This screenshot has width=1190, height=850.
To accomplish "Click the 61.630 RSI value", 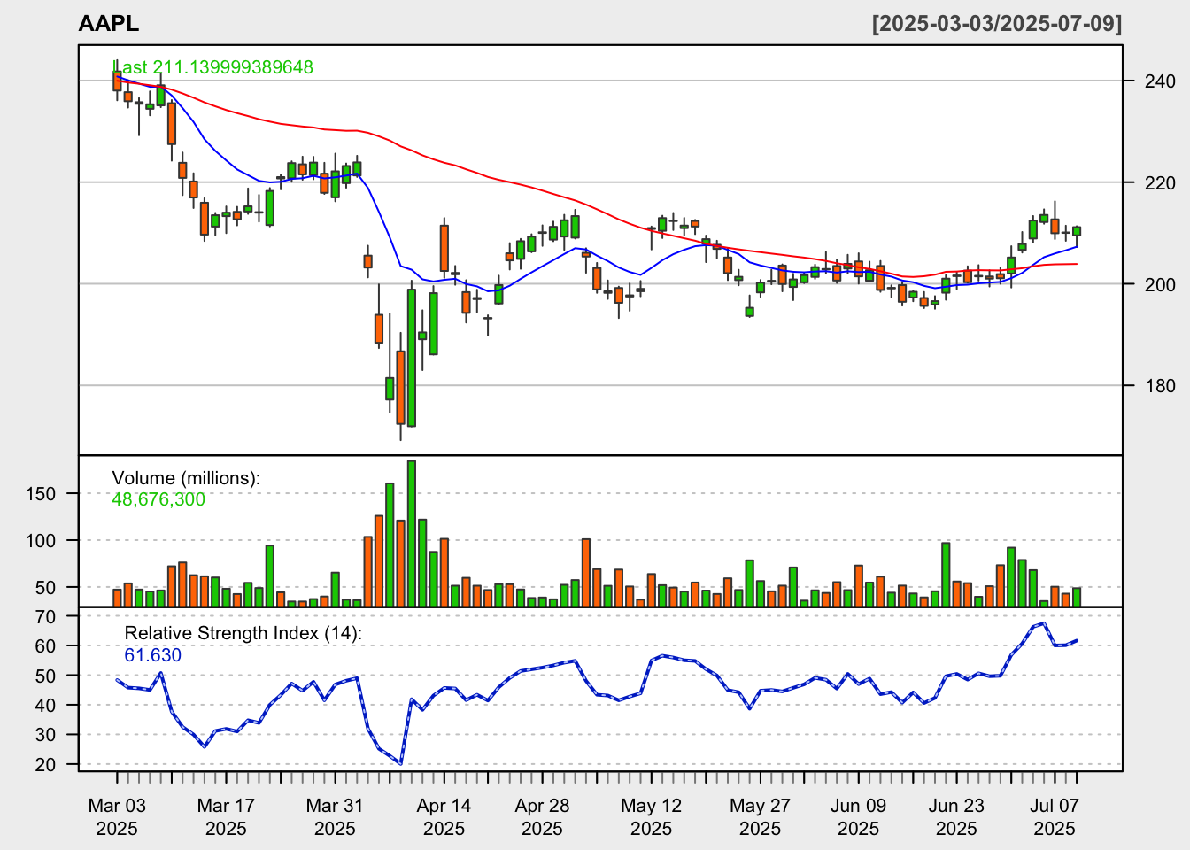I will (152, 655).
